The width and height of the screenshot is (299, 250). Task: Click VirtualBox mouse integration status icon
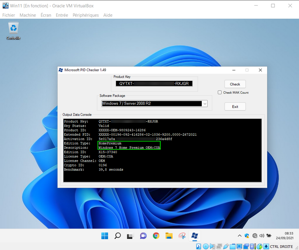click(260, 246)
